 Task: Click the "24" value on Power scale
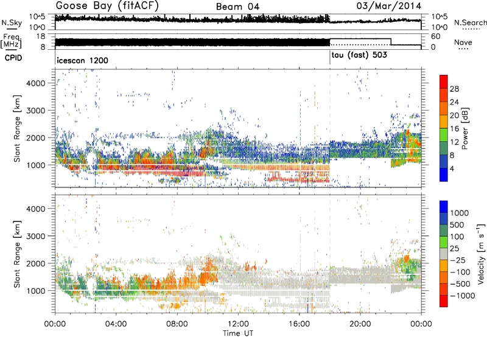click(454, 102)
